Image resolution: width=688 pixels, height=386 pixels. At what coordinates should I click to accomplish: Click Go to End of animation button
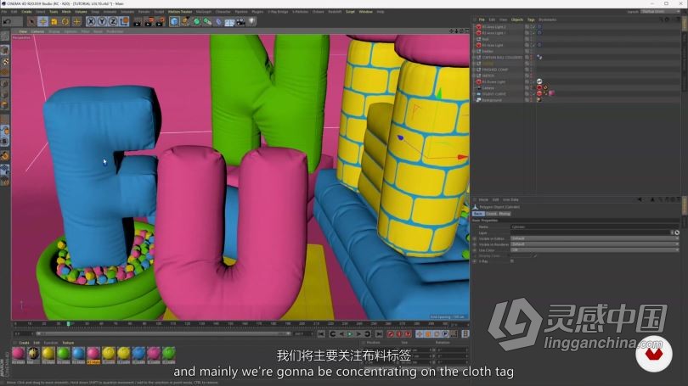point(378,334)
